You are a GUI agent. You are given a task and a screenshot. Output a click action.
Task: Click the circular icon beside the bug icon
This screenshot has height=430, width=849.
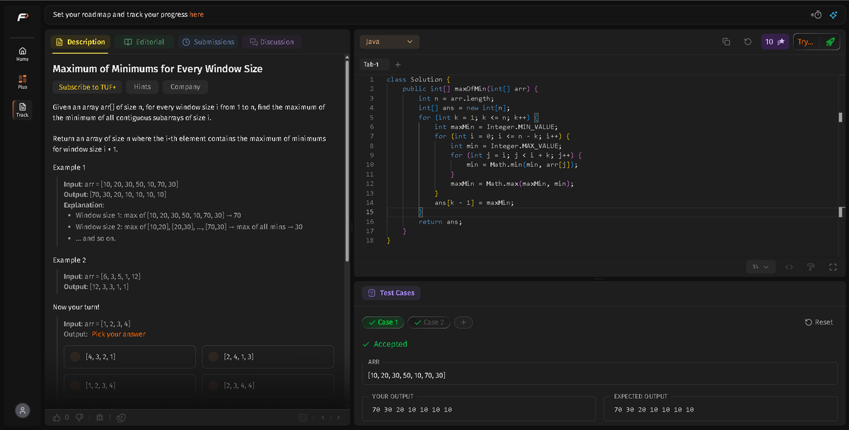(121, 417)
